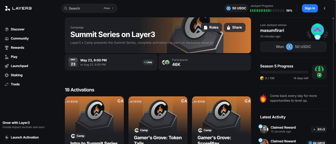Open Trade via the swap arrows icon

pos(7,84)
